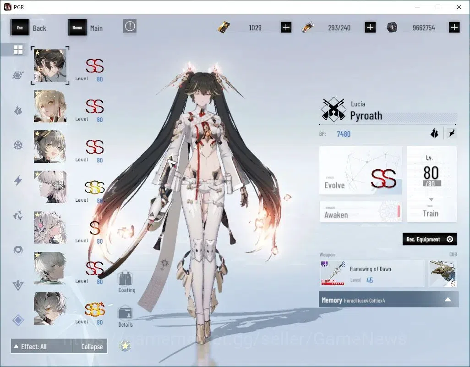Screen dimensions: 470x367
Task: Select the first selected SS dark-haired portrait
Action: tap(50, 66)
